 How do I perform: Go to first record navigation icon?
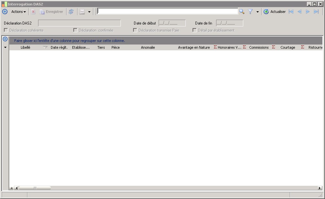(x=291, y=12)
